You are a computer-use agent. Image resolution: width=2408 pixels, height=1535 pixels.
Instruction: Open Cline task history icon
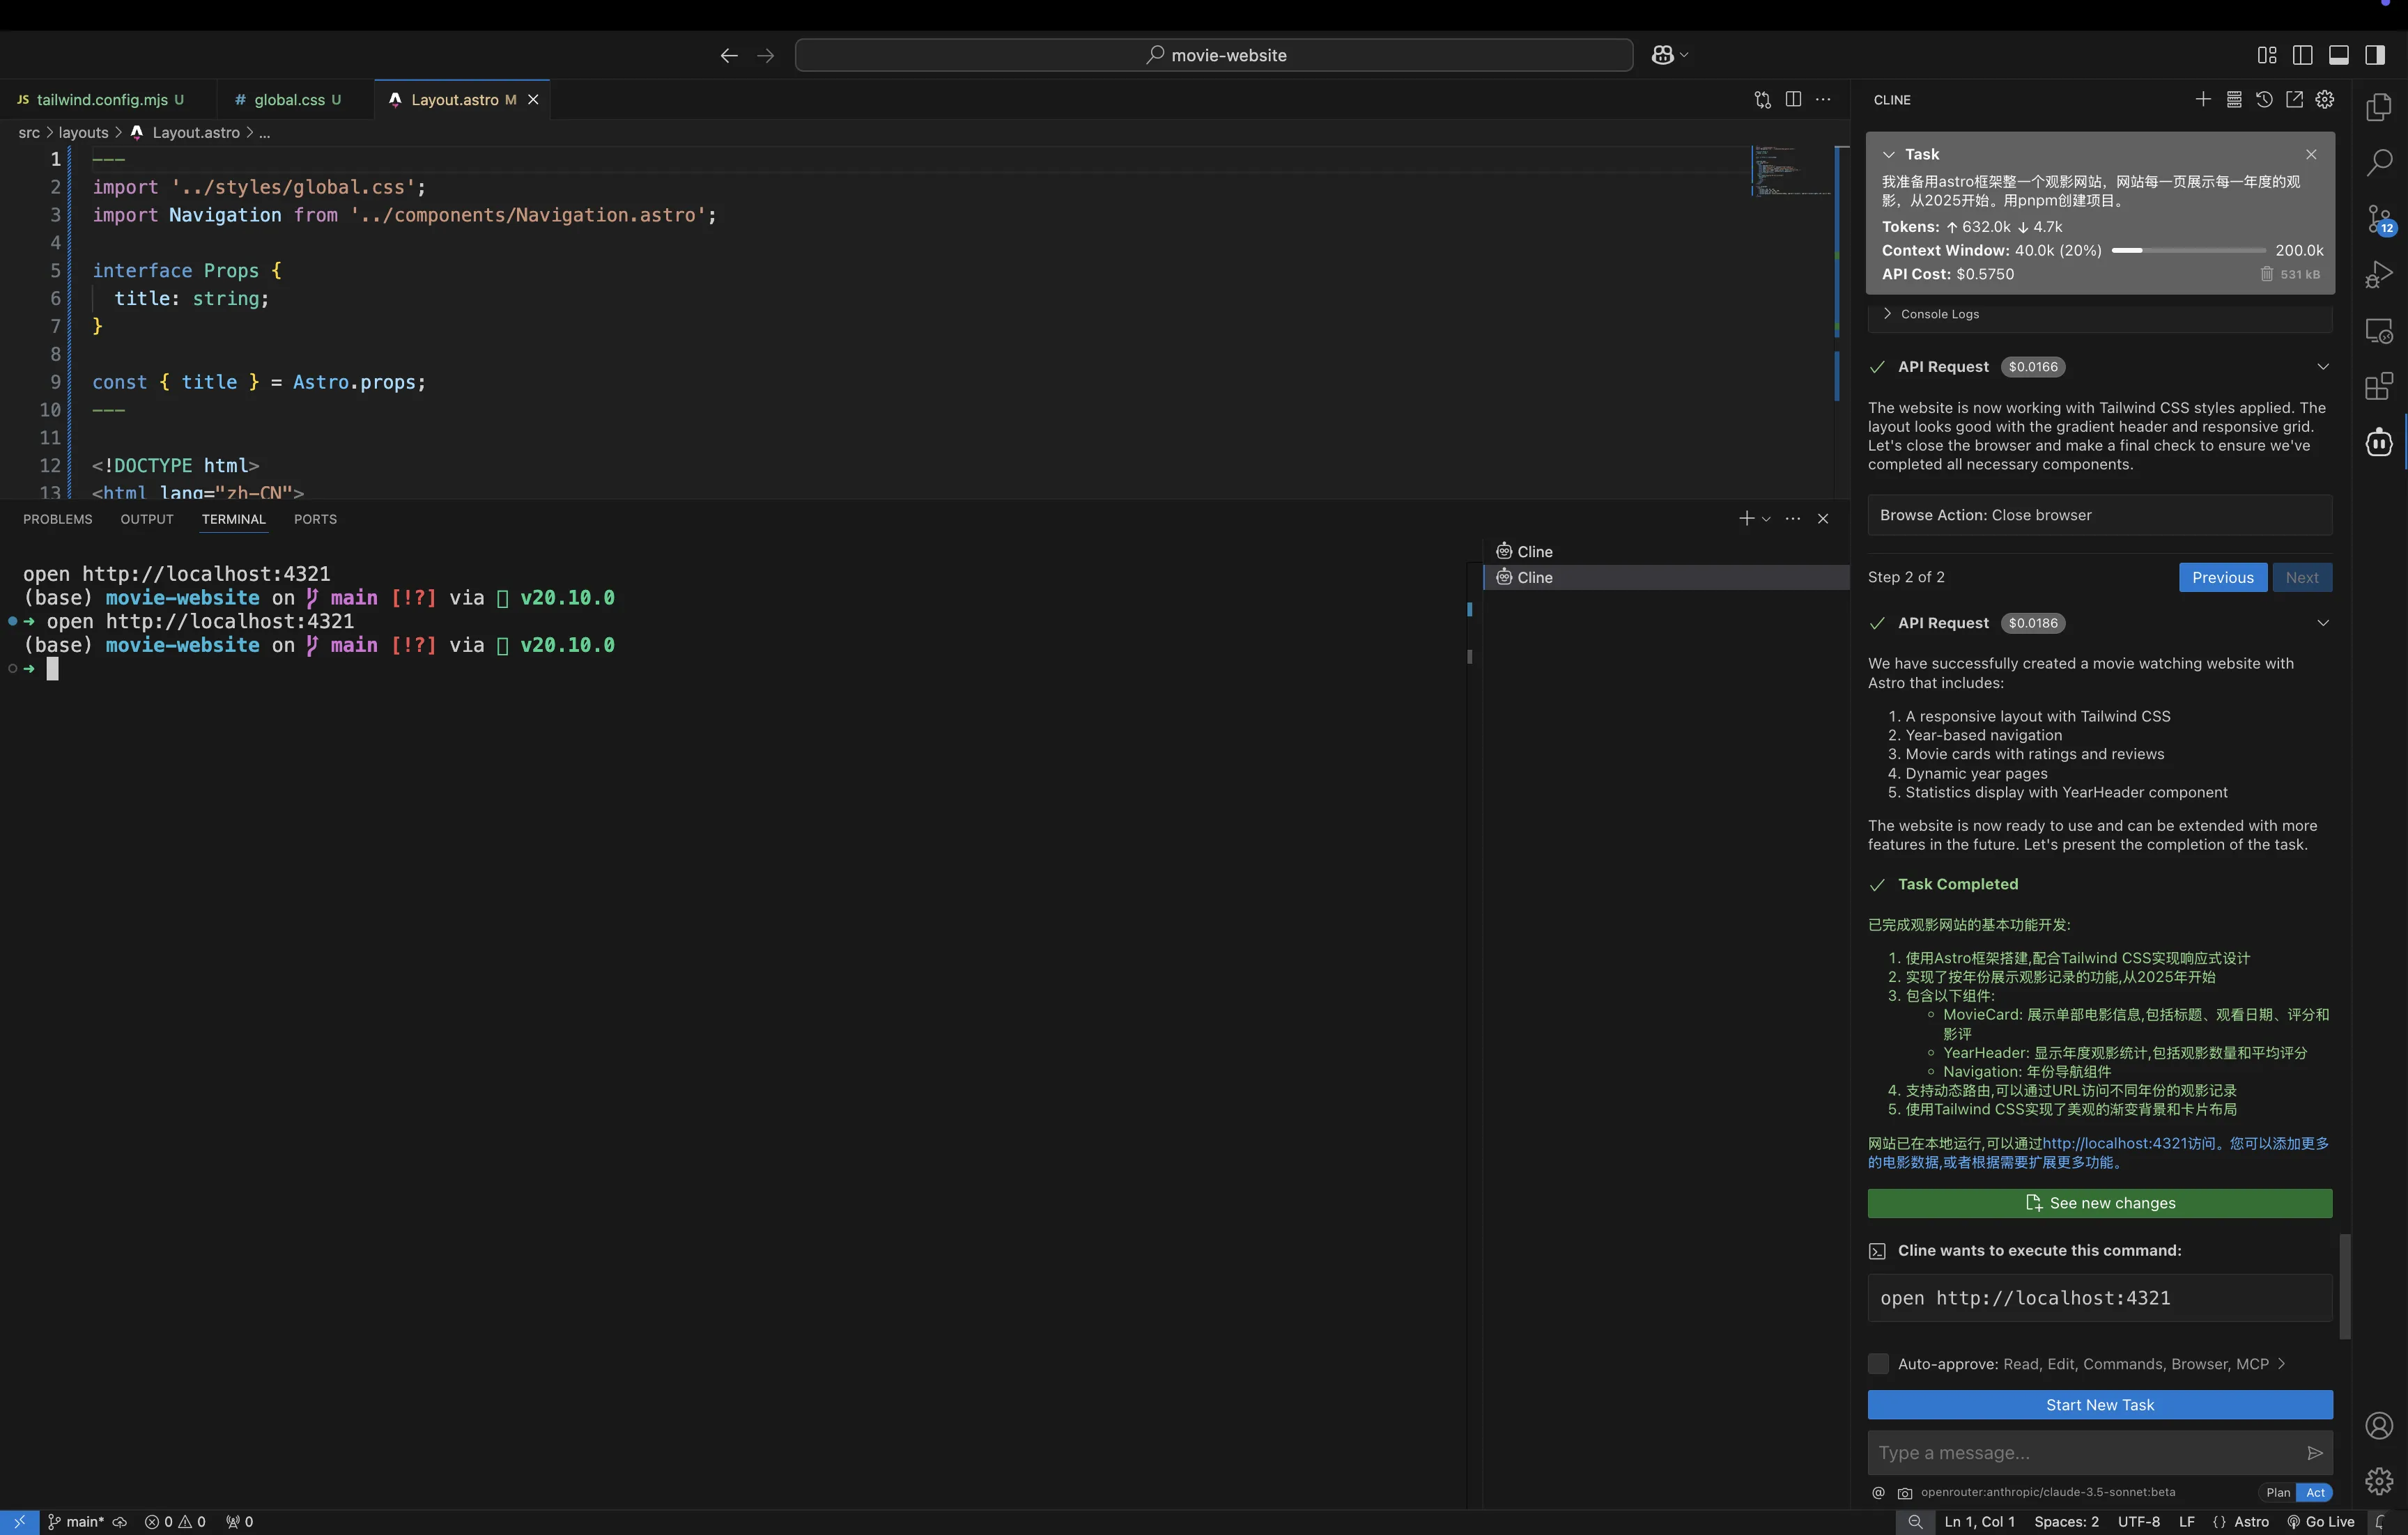point(2264,99)
